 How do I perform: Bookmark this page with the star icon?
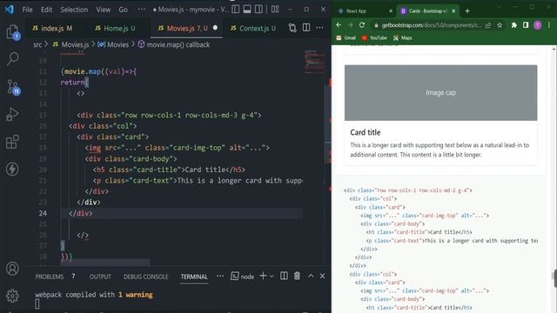(500, 25)
